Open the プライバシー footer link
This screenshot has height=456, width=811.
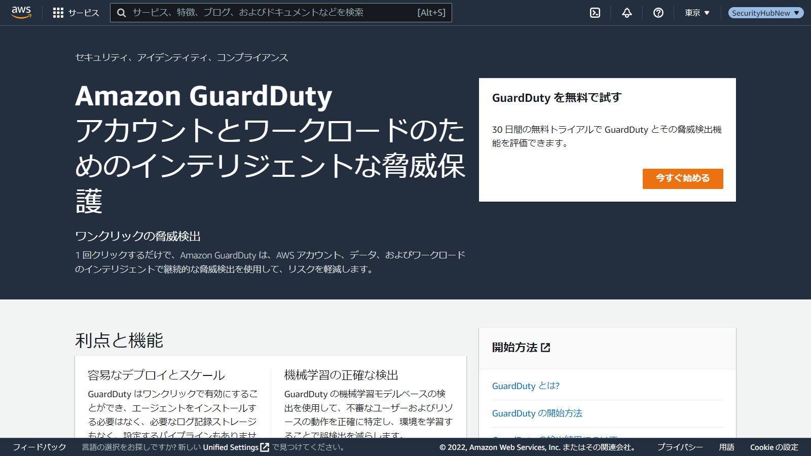680,447
